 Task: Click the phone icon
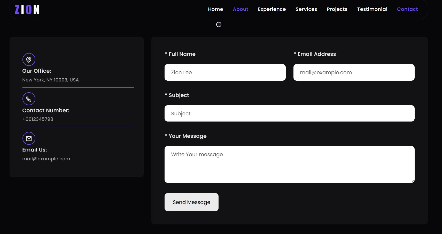[29, 99]
